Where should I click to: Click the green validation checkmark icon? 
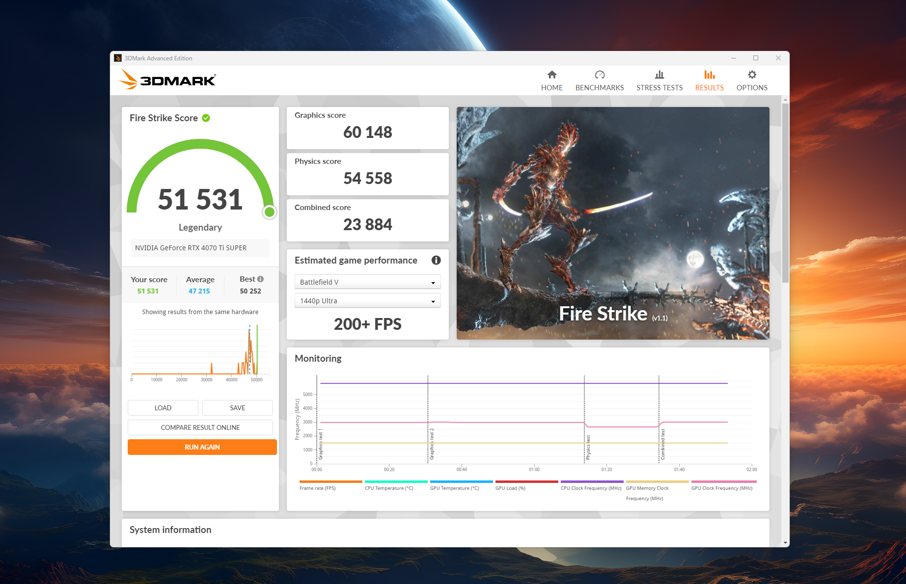coord(206,118)
